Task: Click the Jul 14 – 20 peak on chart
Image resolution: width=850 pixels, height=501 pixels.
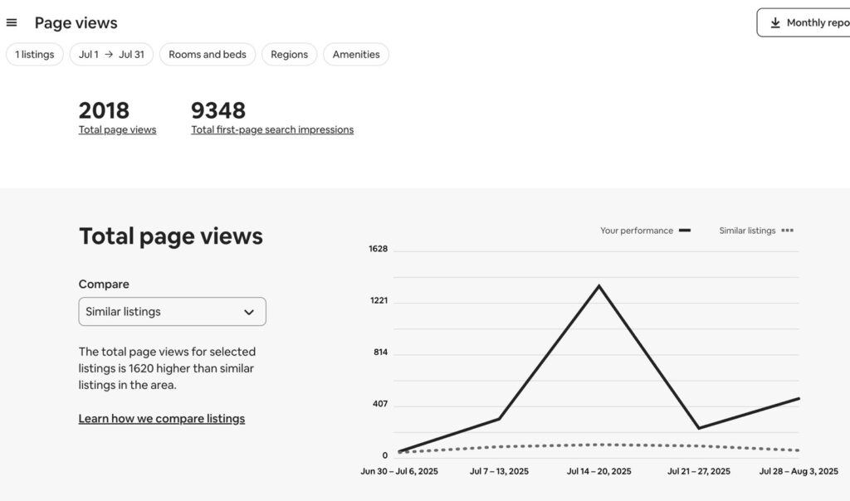Action: tap(598, 286)
